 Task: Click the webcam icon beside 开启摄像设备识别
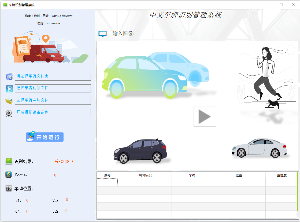(9, 113)
